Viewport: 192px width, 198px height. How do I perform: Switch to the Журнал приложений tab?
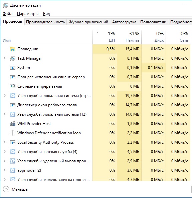pyautogui.click(x=88, y=22)
